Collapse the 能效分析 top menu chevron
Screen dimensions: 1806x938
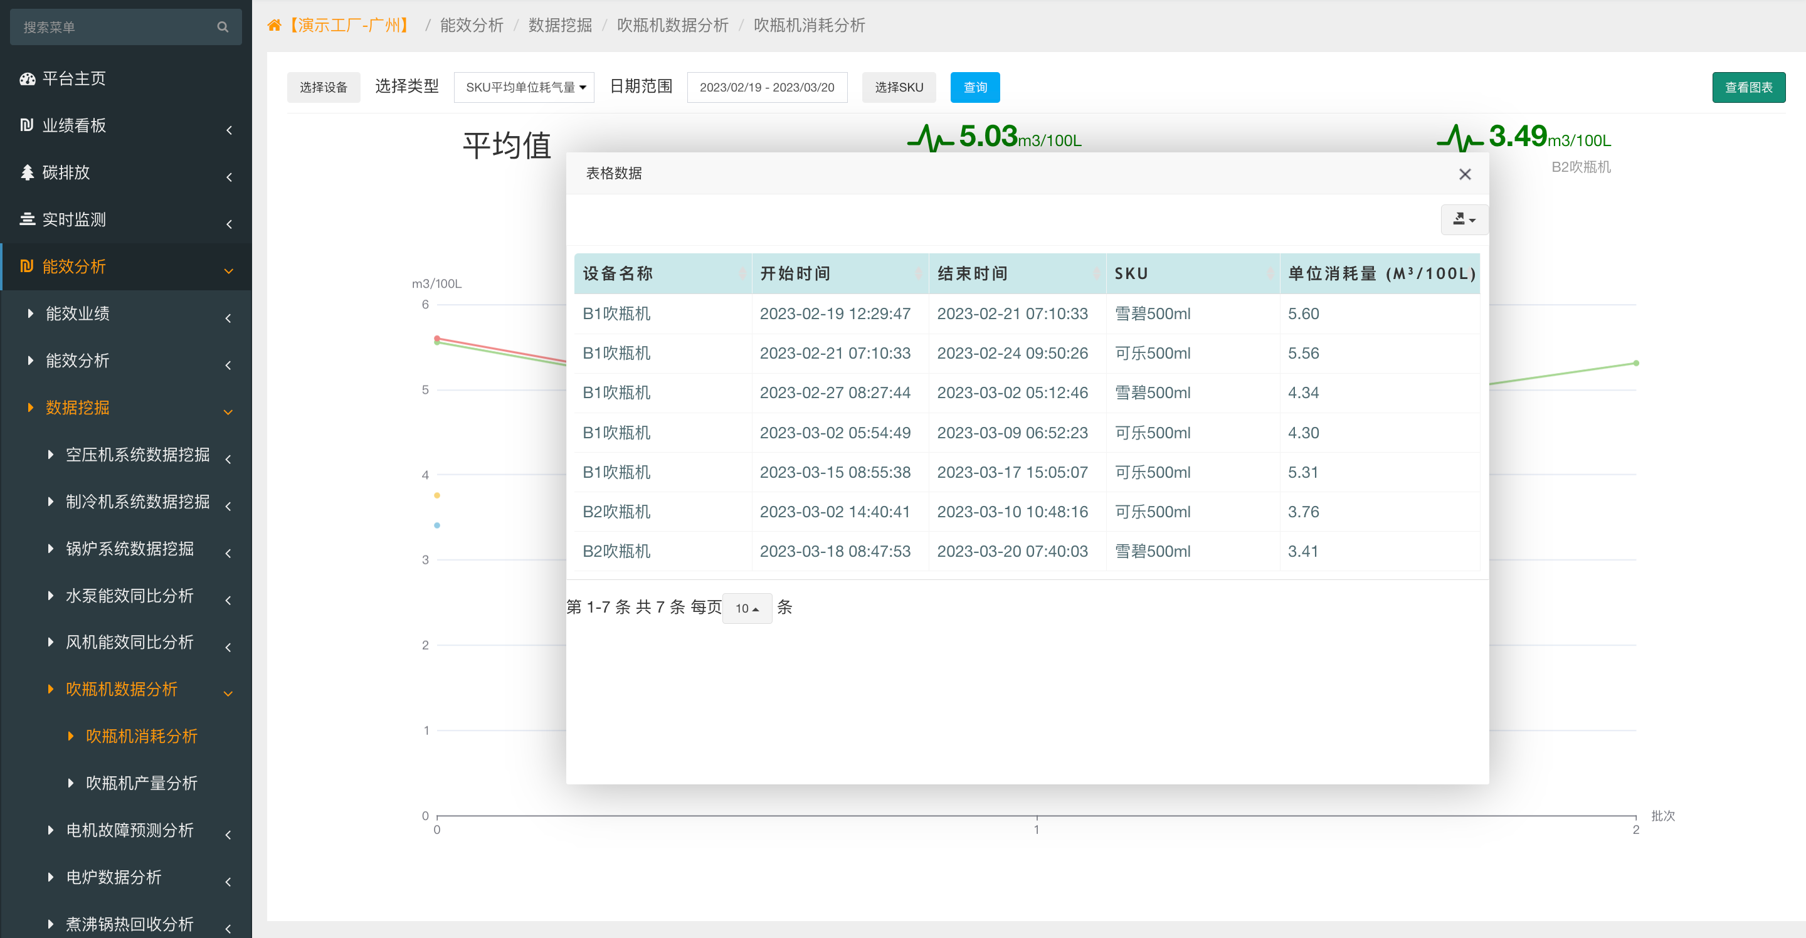coord(228,271)
